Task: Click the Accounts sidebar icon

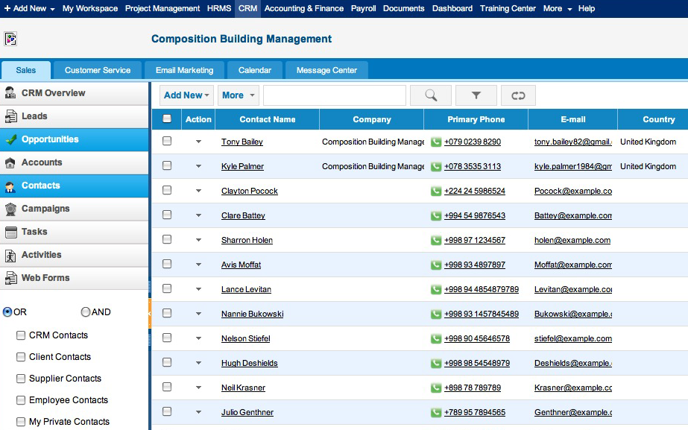Action: pos(10,162)
